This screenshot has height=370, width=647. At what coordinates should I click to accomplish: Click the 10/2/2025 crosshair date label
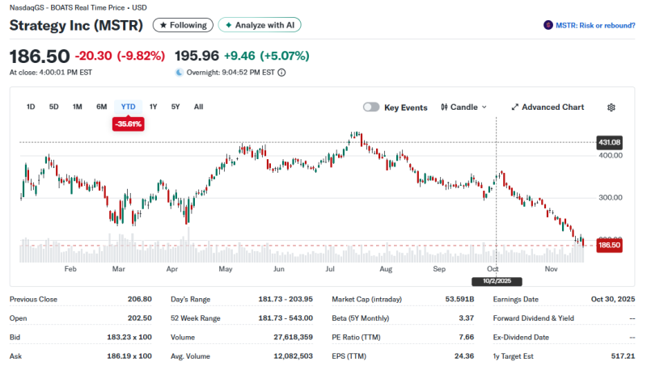click(497, 281)
